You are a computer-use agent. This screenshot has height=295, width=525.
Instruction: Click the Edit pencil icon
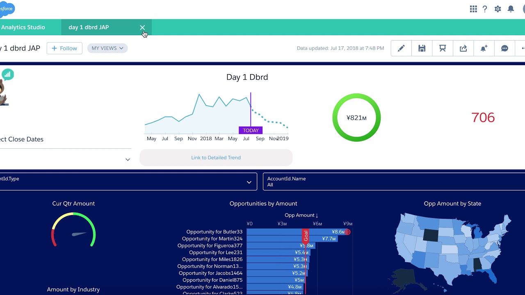pos(401,48)
